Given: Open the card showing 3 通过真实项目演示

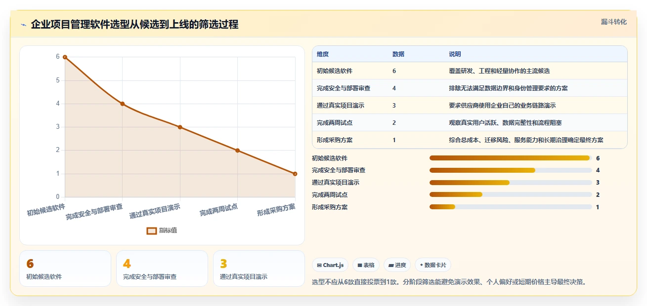Looking at the screenshot, I should [x=259, y=268].
